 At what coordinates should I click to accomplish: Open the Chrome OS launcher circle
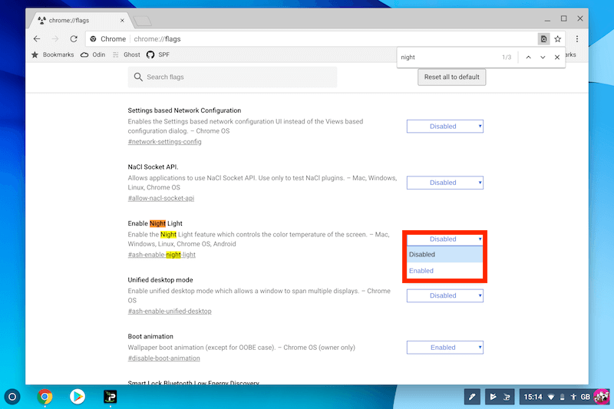pos(12,397)
